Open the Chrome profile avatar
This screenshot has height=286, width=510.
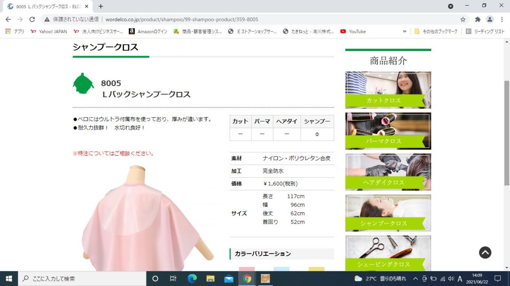click(490, 19)
